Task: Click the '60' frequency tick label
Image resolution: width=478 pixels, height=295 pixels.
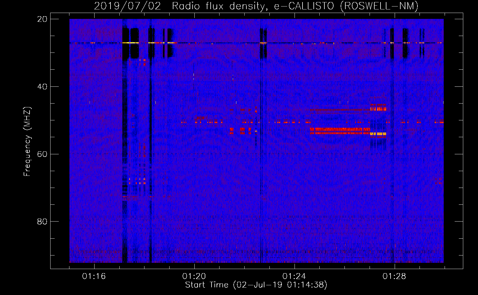Action: click(x=42, y=154)
